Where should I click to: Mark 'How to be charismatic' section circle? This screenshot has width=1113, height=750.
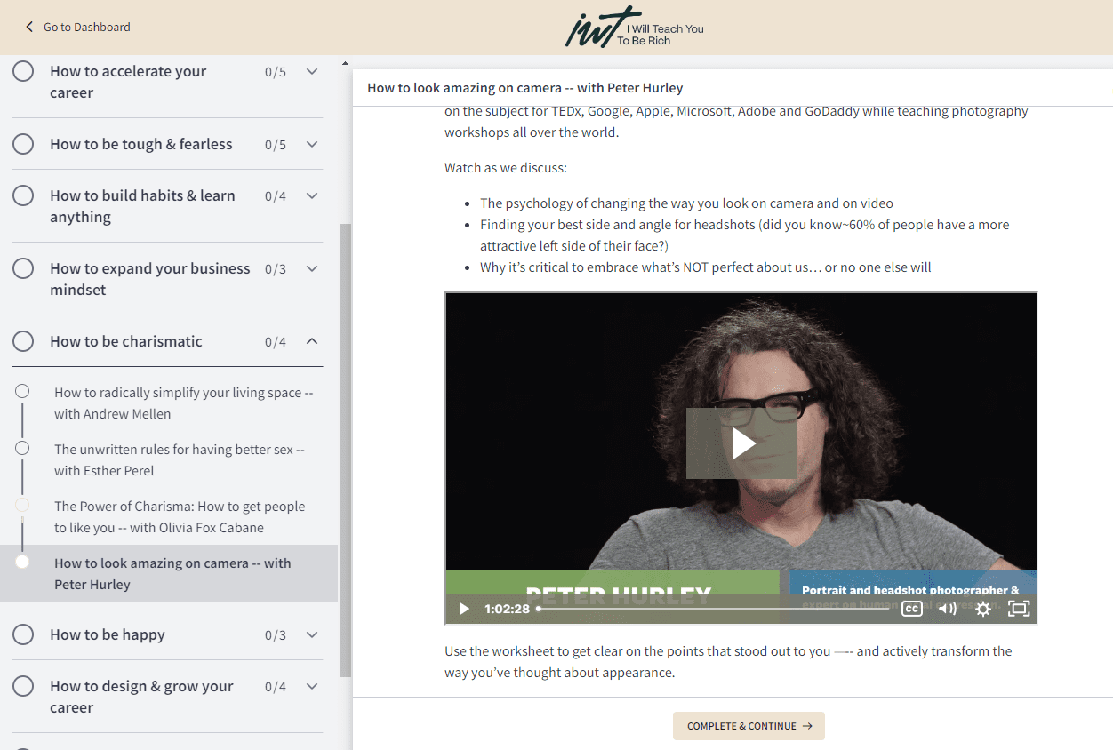pyautogui.click(x=23, y=341)
